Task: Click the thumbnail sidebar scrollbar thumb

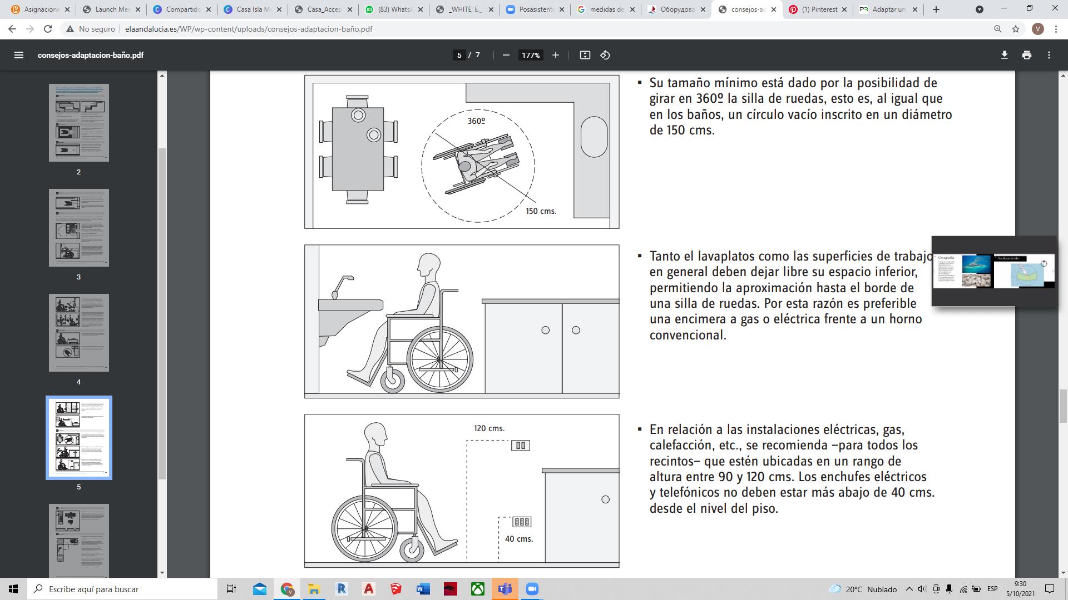Action: tap(162, 314)
